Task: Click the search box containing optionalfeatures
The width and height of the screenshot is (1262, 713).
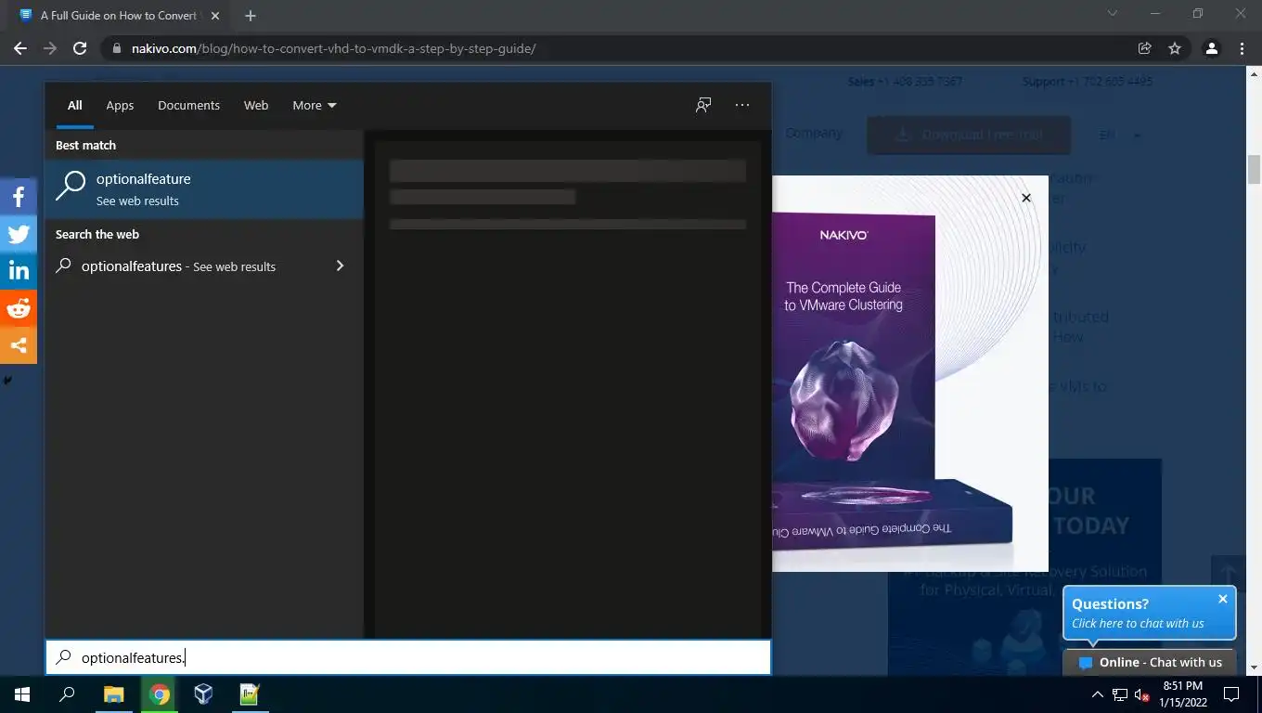Action: click(x=408, y=657)
